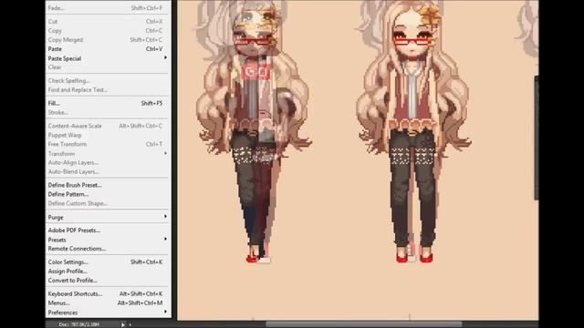Open the Paste Special submenu
Image resolution: width=584 pixels, height=328 pixels.
click(x=108, y=58)
